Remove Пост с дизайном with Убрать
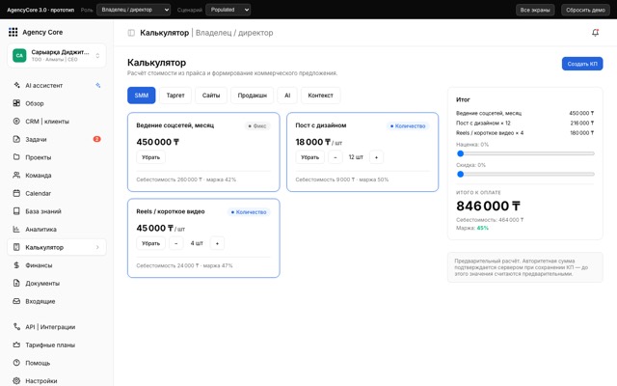 (310, 157)
